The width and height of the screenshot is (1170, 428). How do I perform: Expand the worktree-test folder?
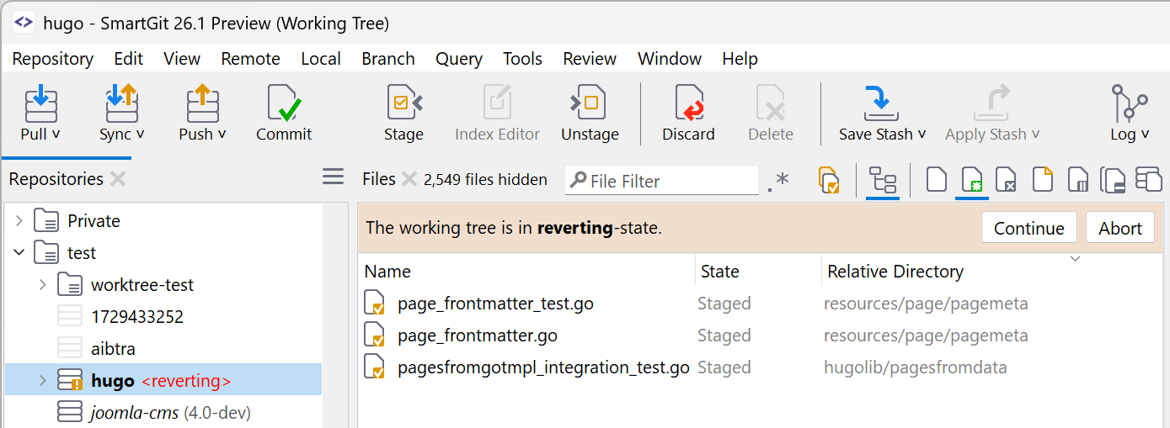click(x=43, y=285)
